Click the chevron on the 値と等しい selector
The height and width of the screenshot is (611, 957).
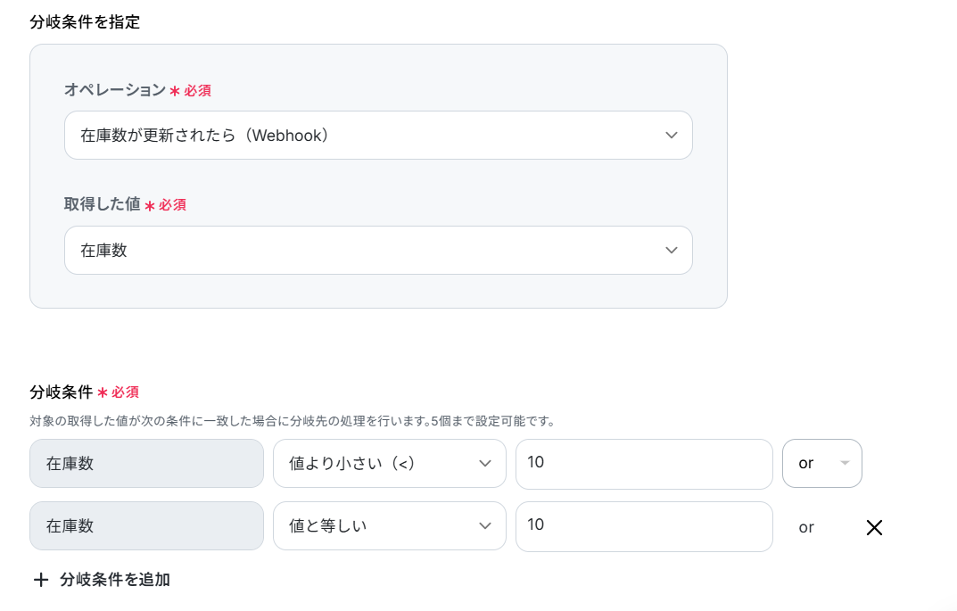click(x=485, y=526)
